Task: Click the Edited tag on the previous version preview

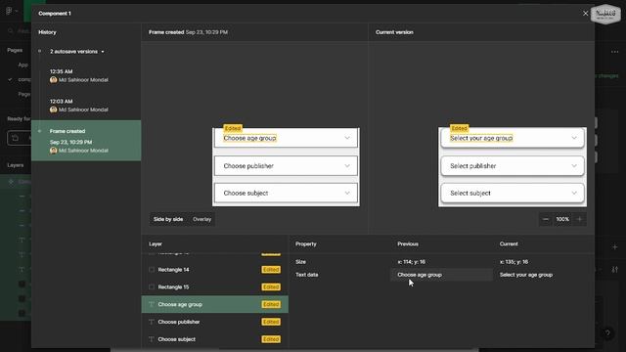Action: point(233,128)
